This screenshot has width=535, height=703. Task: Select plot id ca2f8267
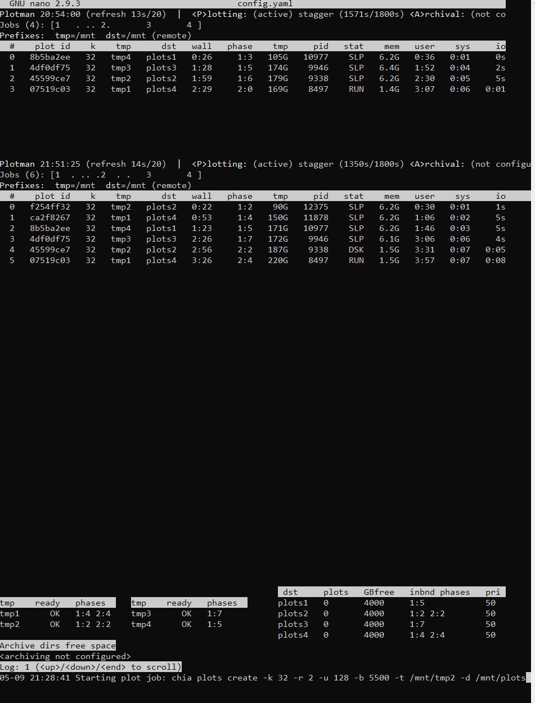tap(50, 217)
